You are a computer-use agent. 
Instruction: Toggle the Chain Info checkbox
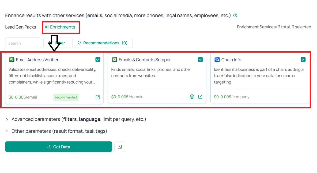303,60
